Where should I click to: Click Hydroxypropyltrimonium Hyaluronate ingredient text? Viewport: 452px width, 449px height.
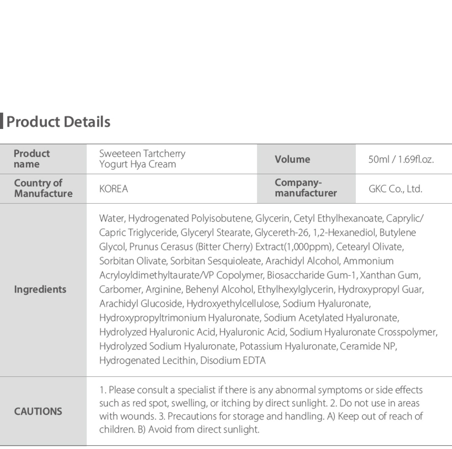[x=180, y=318]
